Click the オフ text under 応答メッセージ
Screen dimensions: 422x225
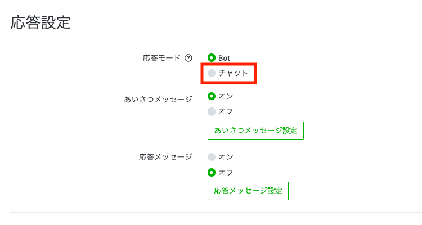226,173
